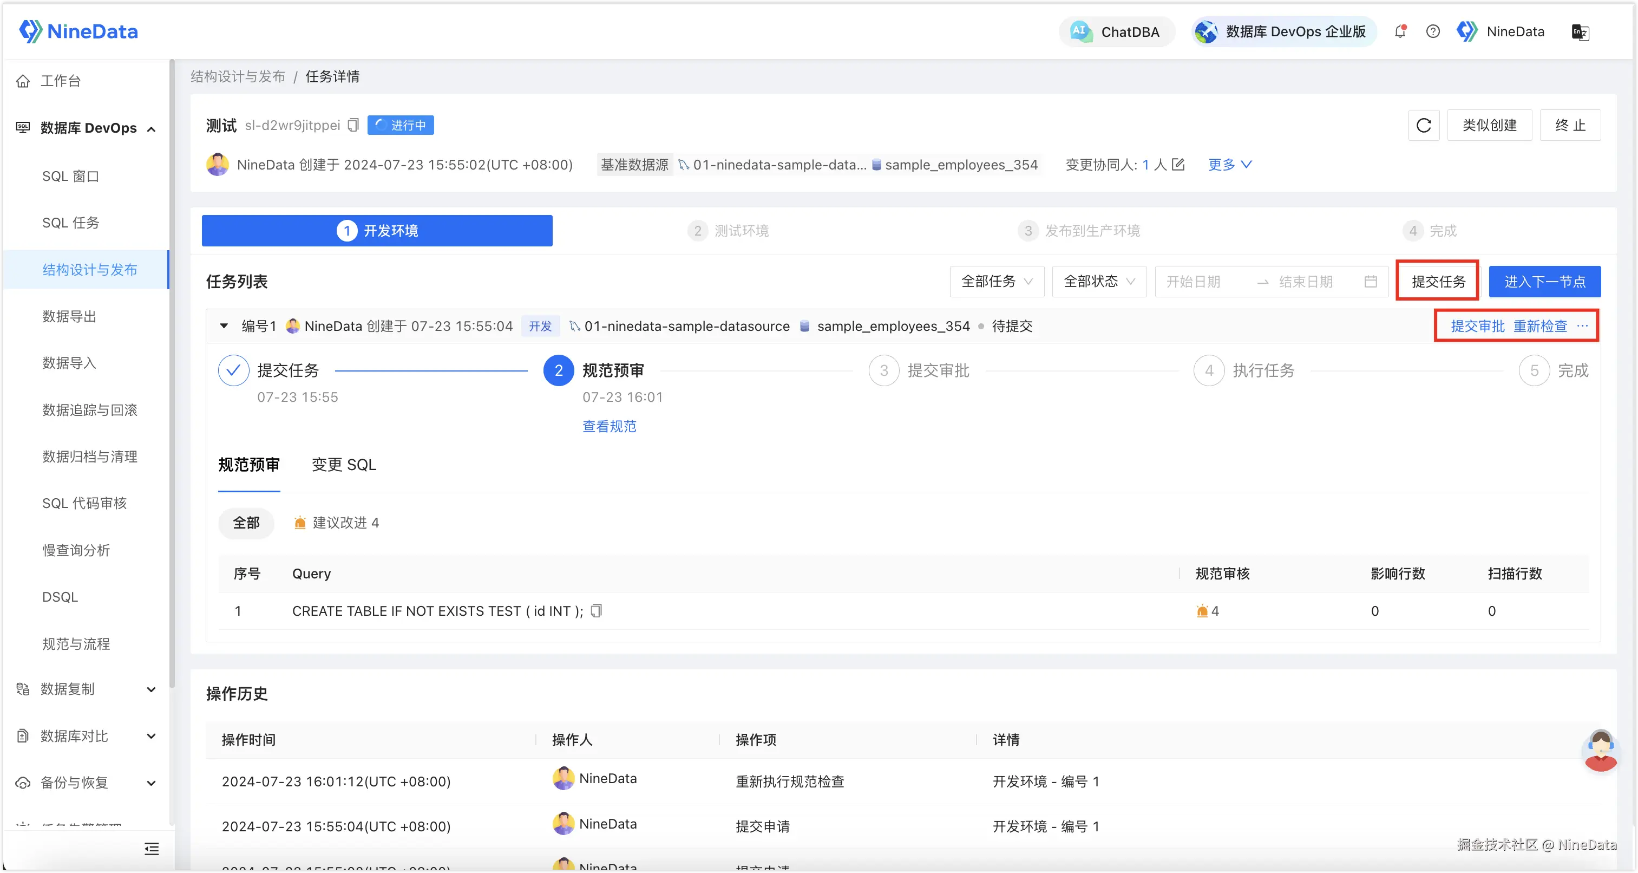Image resolution: width=1638 pixels, height=873 pixels.
Task: Open the customer support avatar
Action: [1601, 751]
